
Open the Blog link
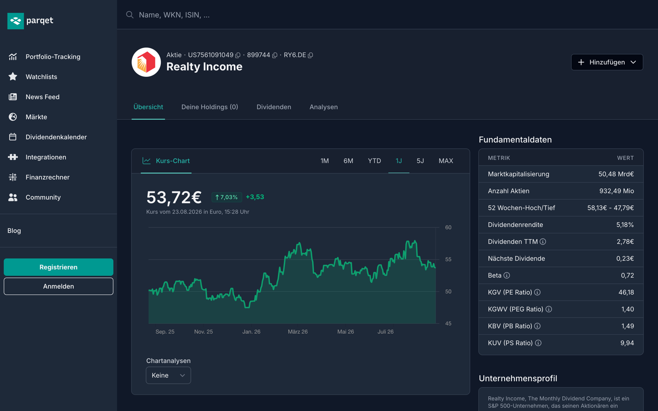click(14, 231)
